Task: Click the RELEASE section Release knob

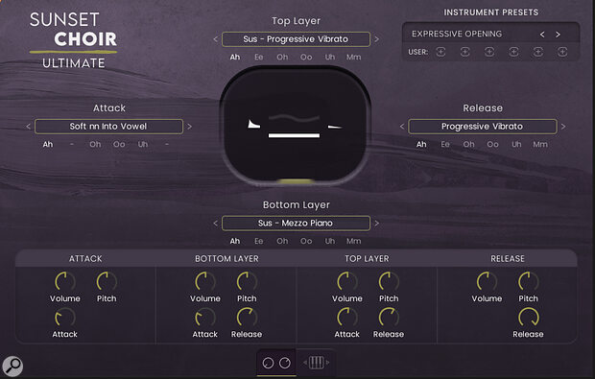Action: point(529,318)
